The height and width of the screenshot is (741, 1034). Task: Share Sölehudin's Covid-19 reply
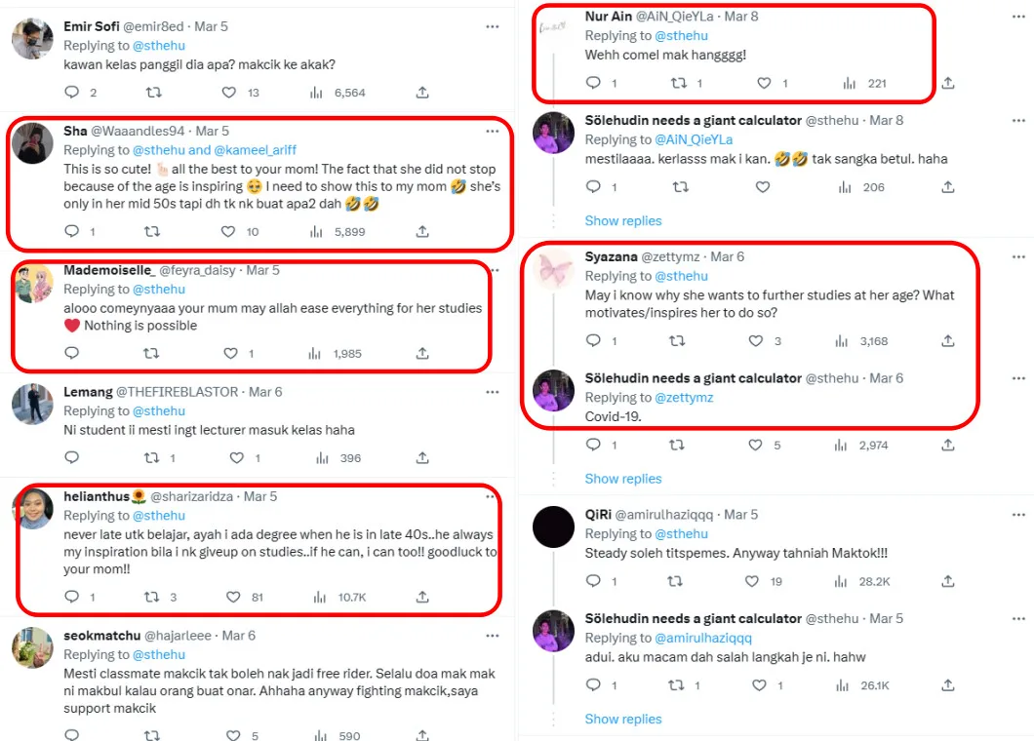pyautogui.click(x=948, y=445)
